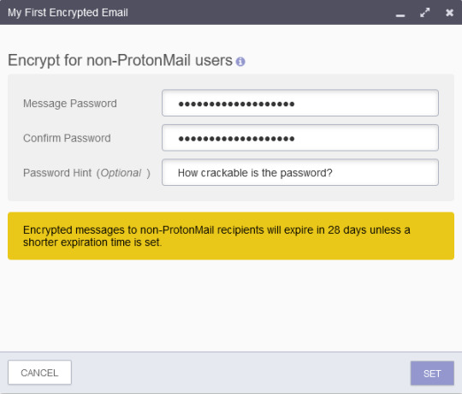Focus the Message Password field
The height and width of the screenshot is (394, 462).
(300, 103)
